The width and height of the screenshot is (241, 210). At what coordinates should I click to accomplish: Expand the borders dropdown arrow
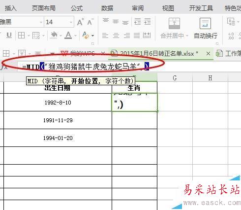tap(29, 35)
